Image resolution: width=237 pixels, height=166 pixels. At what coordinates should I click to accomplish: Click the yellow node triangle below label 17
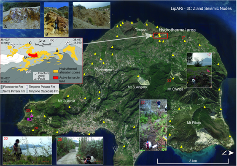185,41
